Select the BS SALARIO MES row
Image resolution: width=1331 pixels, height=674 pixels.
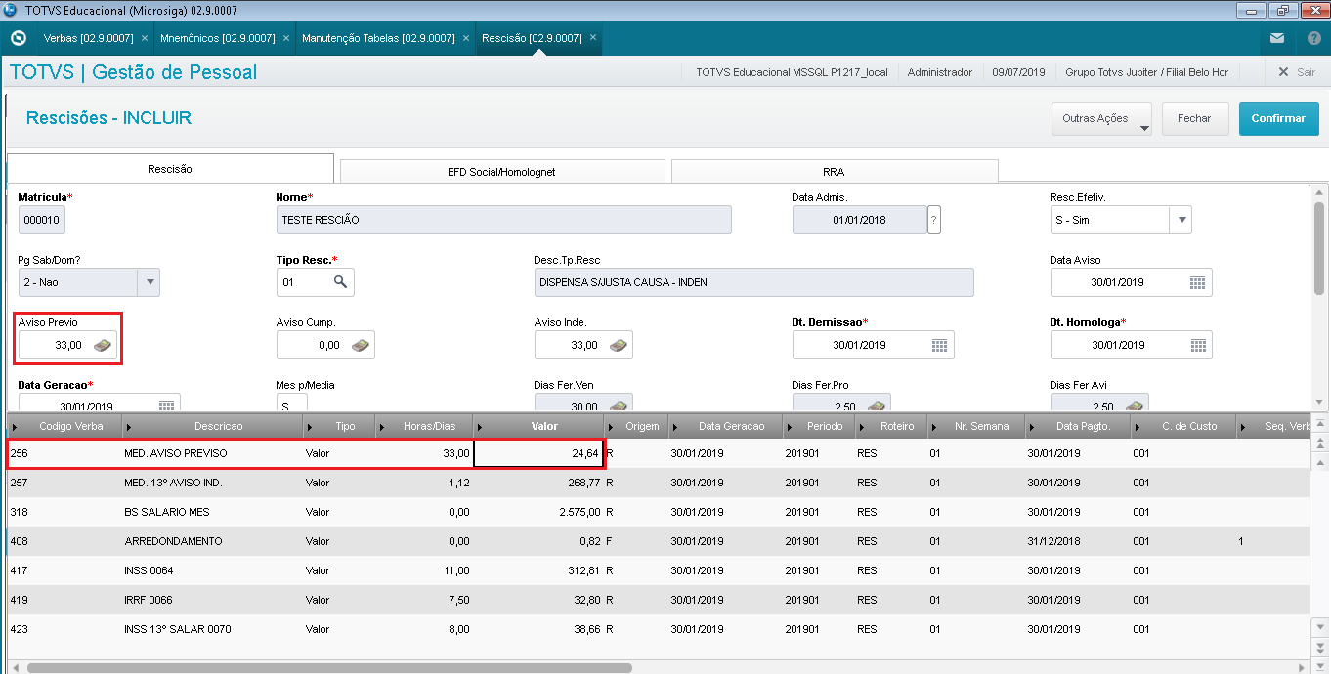tap(657, 512)
